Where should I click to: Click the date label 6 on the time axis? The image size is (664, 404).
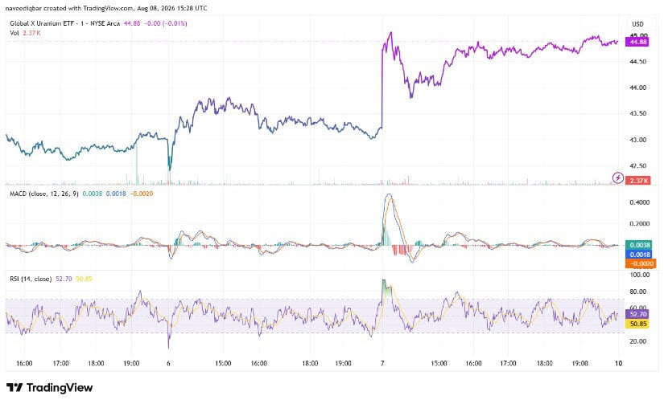[x=168, y=363]
